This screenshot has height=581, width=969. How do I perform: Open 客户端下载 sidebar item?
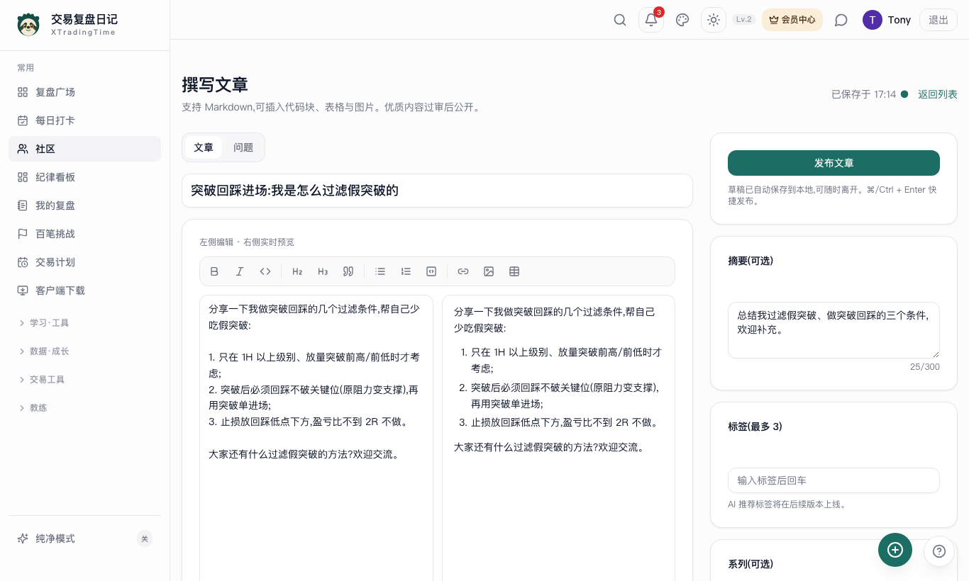84,290
